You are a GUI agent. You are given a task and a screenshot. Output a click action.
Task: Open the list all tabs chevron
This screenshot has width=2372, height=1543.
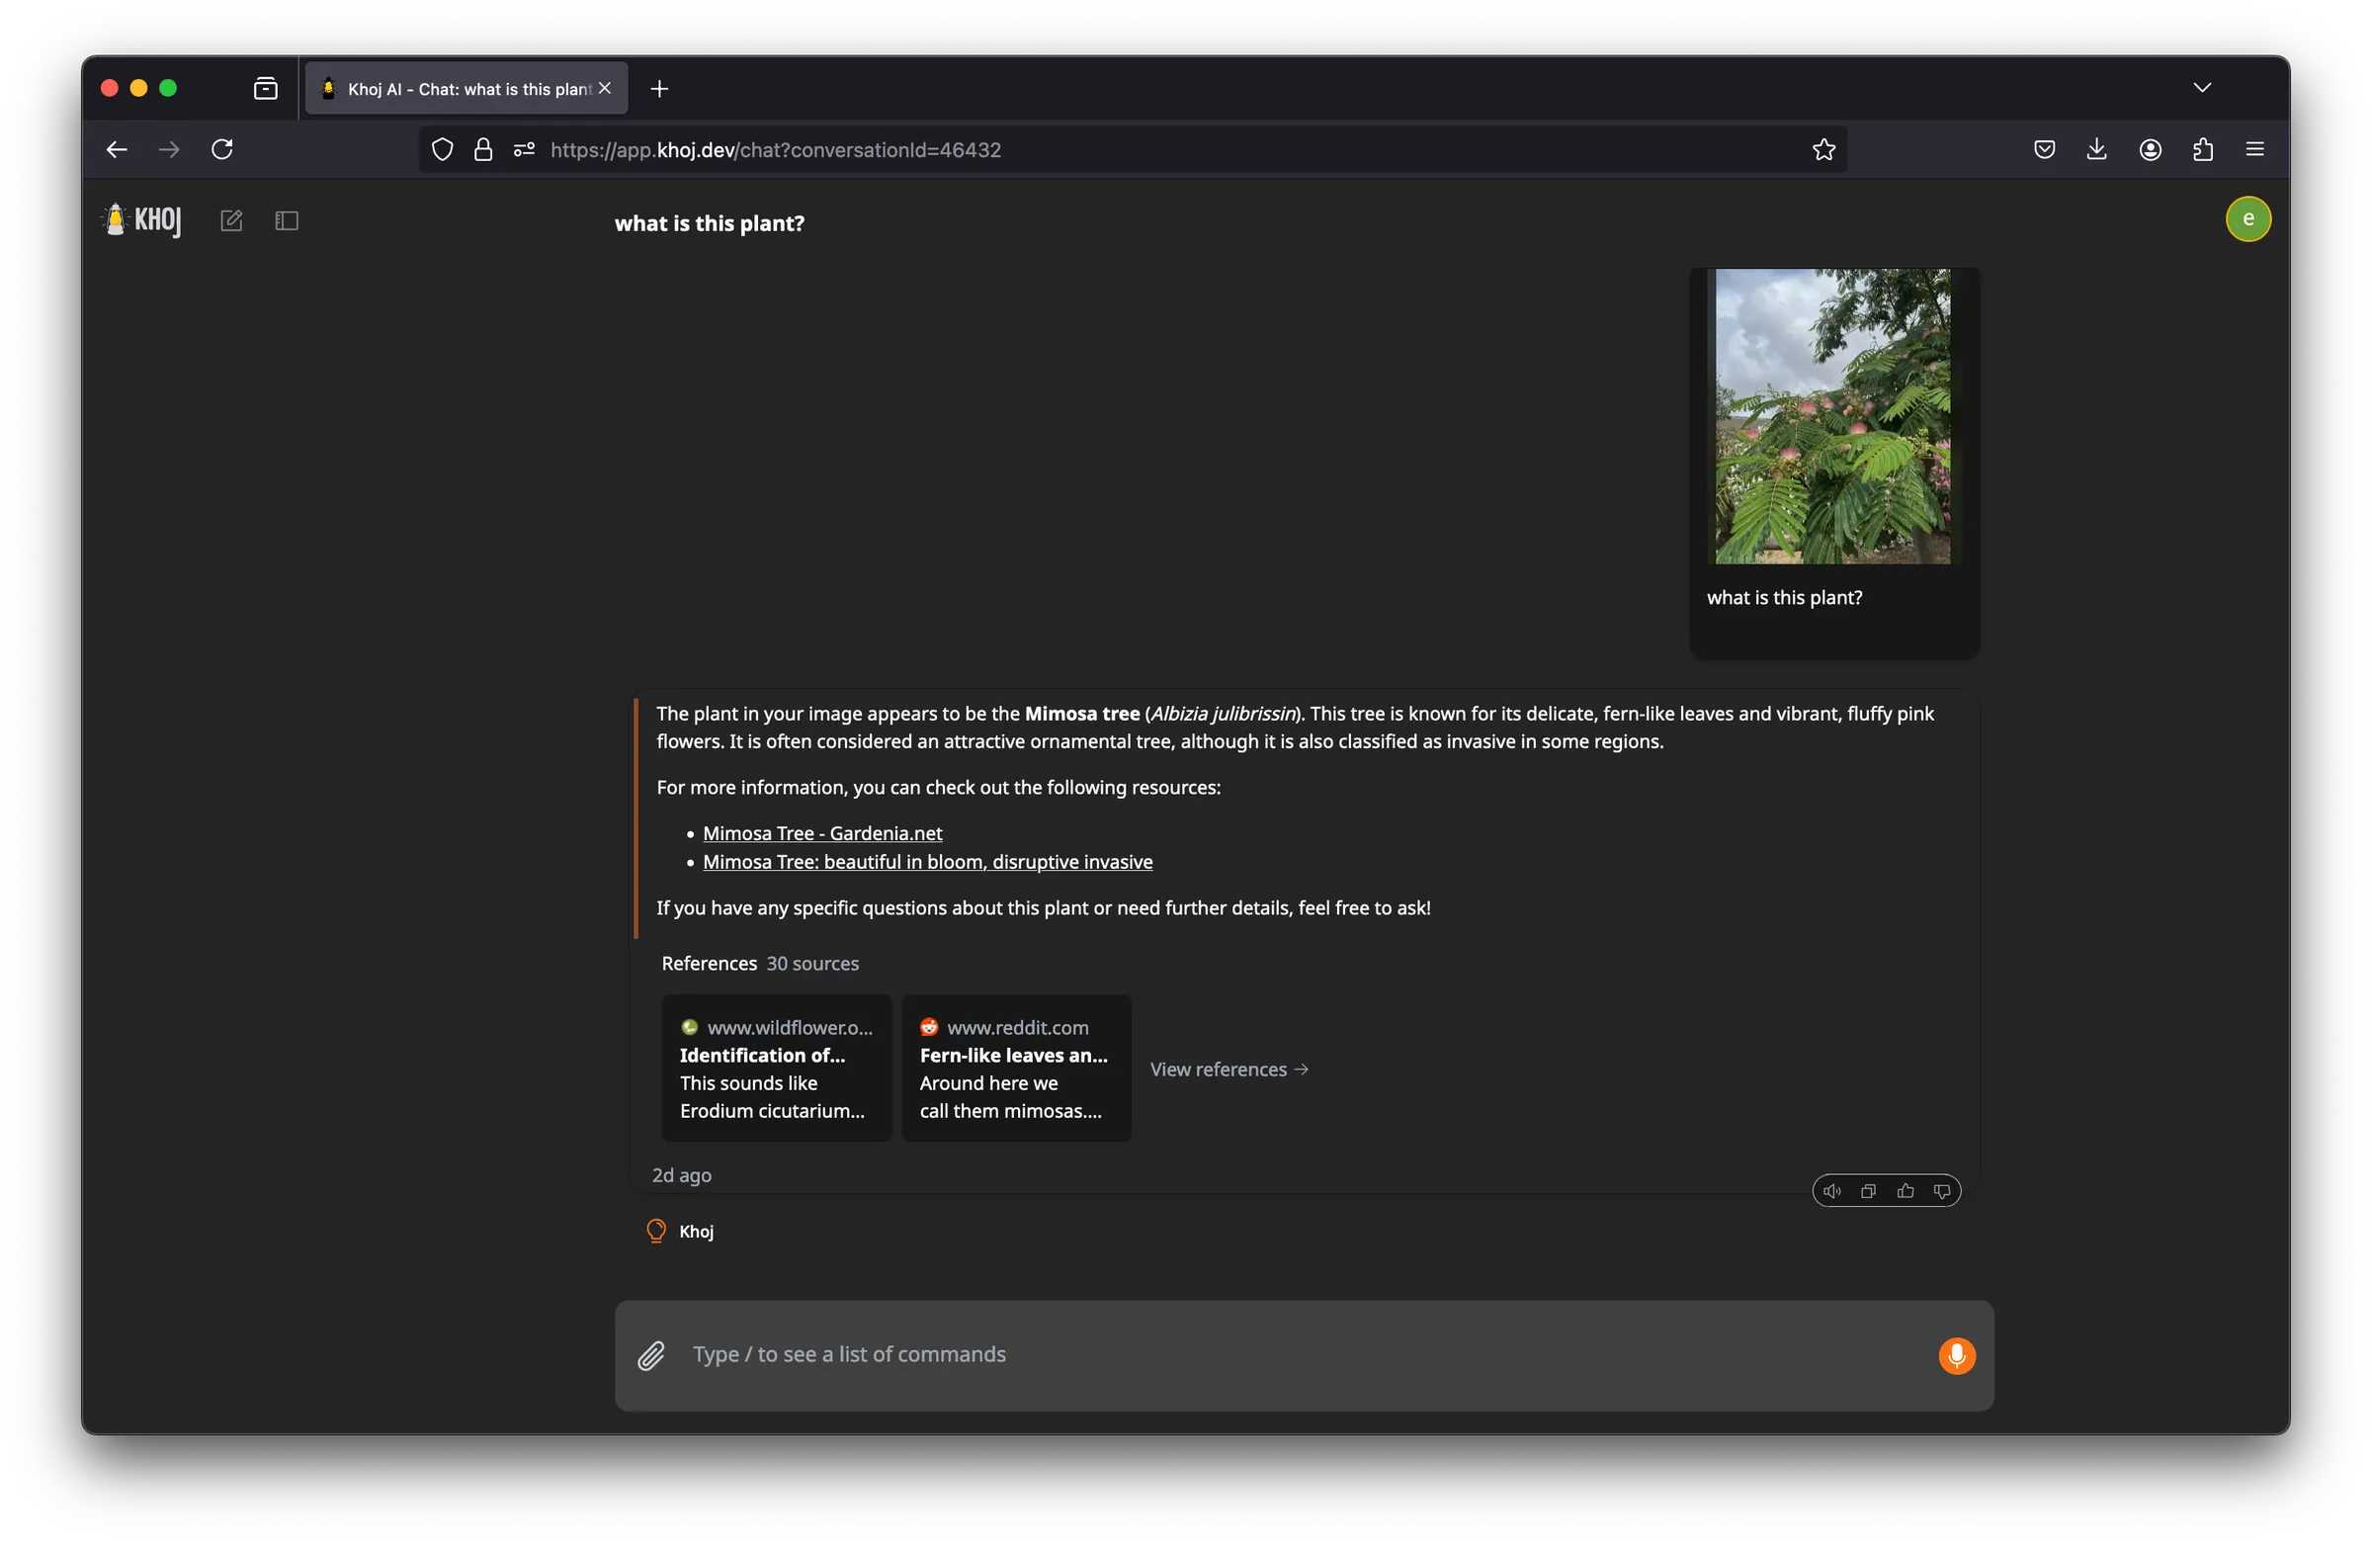(x=2202, y=88)
